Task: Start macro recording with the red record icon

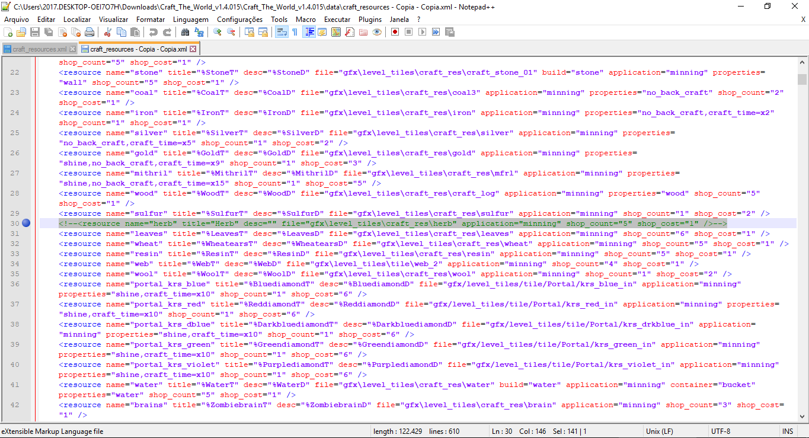Action: click(395, 32)
